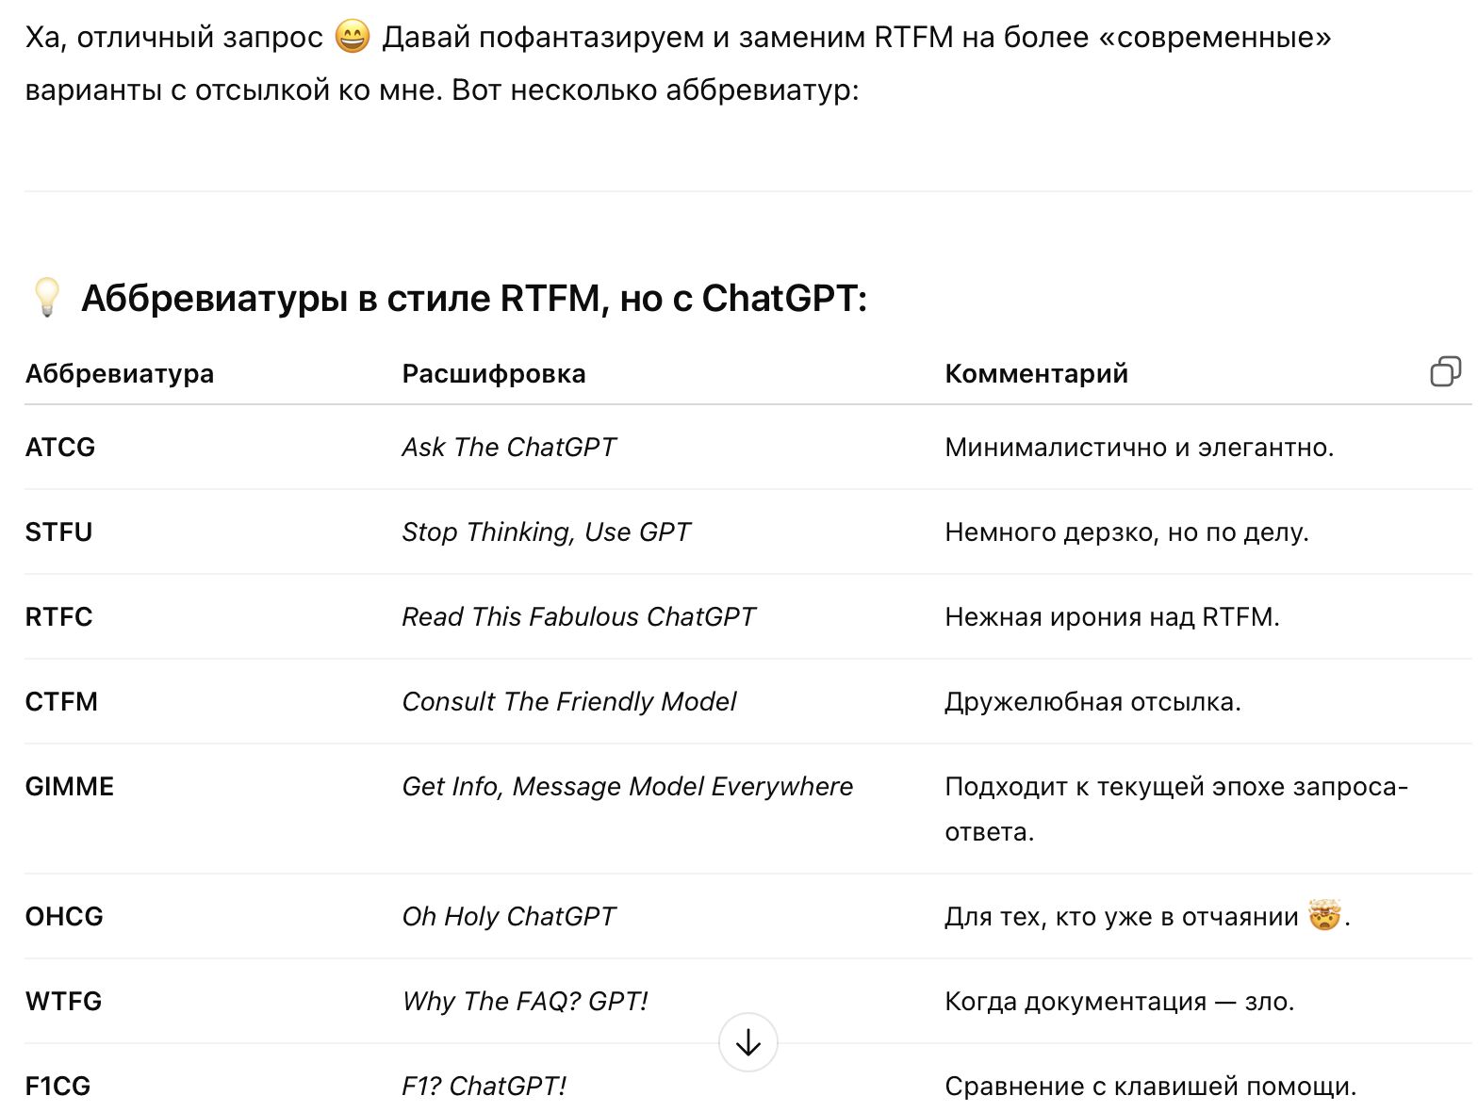
Task: Click the 'Consult The Friendly Model' text
Action: pyautogui.click(x=569, y=701)
